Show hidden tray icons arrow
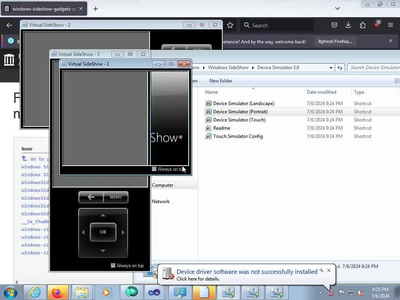The width and height of the screenshot is (400, 300). [320, 293]
